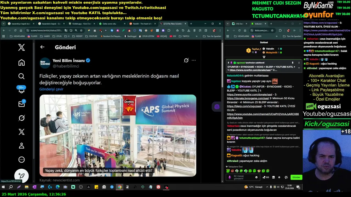Open the Backloggd bookmark
This screenshot has width=351, height=197.
click(x=130, y=36)
